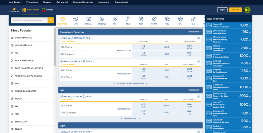The image size is (263, 133).
Task: Open Stats link for the Sharks NHL game
Action: 76,38
